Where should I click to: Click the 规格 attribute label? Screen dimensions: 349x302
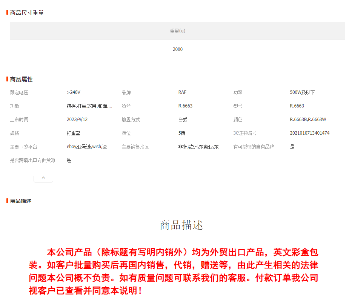(14, 133)
